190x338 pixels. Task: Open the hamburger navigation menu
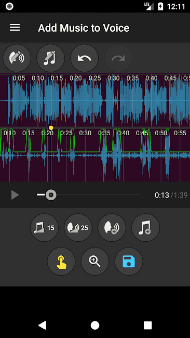[15, 28]
